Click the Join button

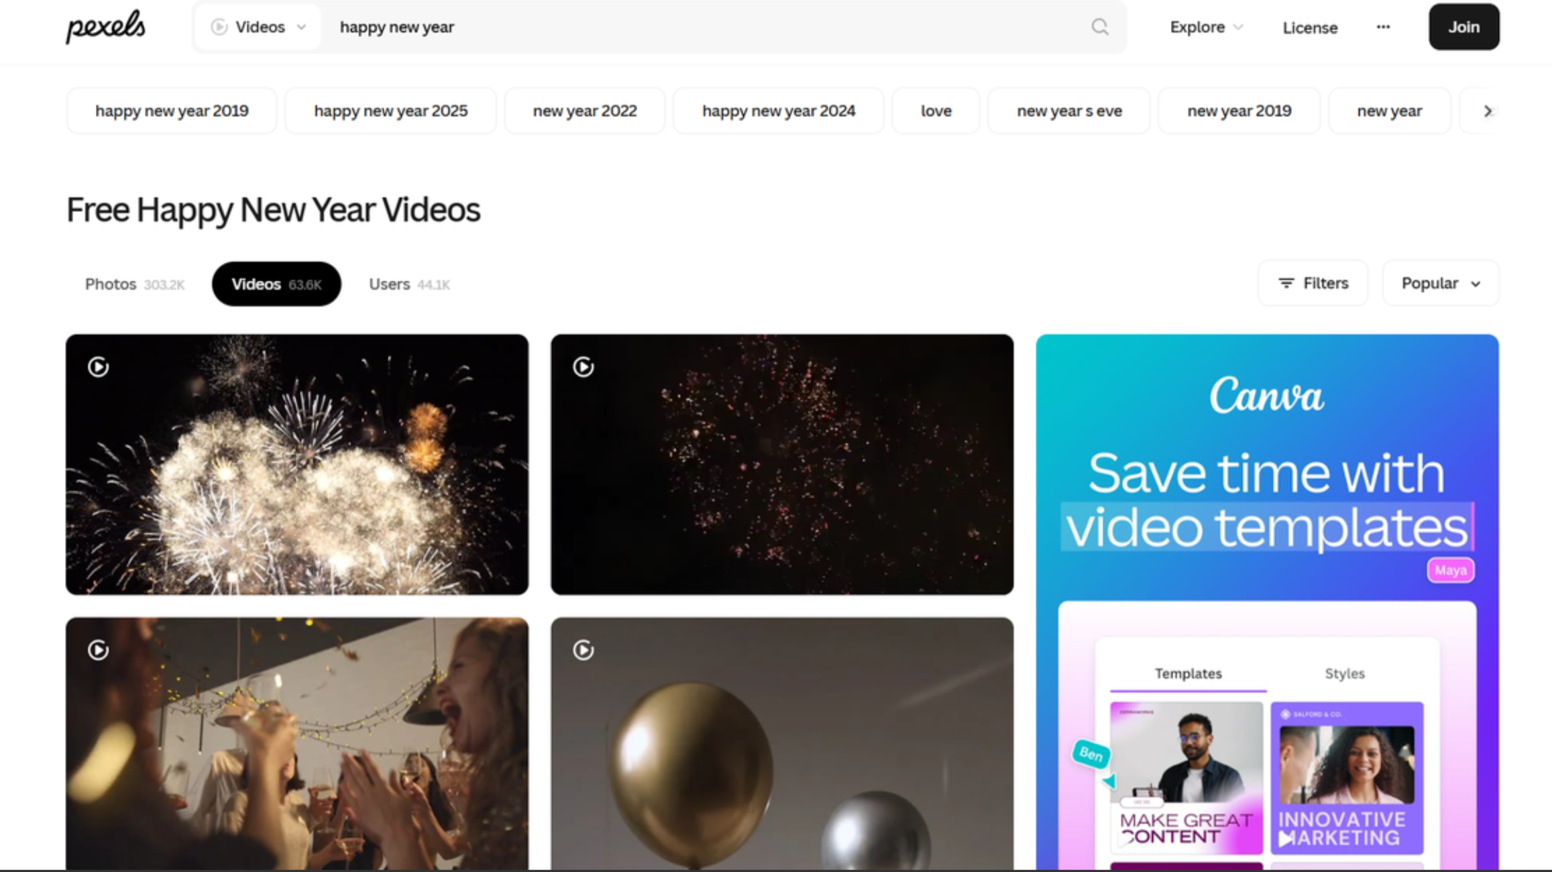click(1463, 27)
